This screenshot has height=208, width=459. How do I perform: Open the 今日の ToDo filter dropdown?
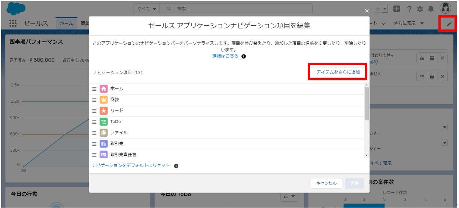pos(289,196)
